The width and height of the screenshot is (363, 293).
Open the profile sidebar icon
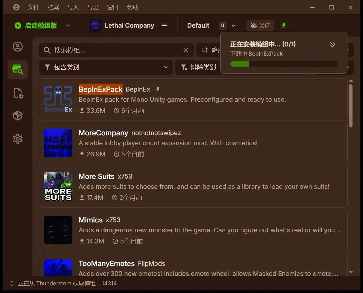17,46
